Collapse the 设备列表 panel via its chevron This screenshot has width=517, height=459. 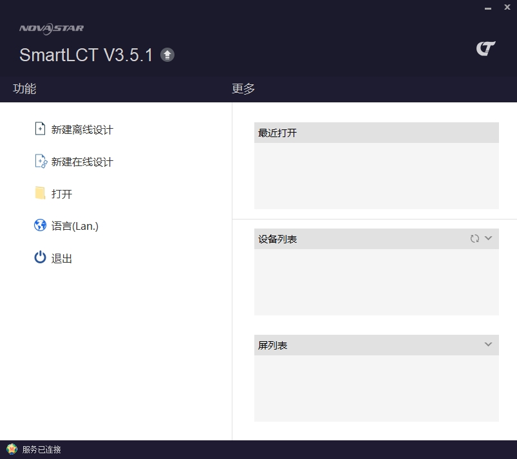click(487, 238)
